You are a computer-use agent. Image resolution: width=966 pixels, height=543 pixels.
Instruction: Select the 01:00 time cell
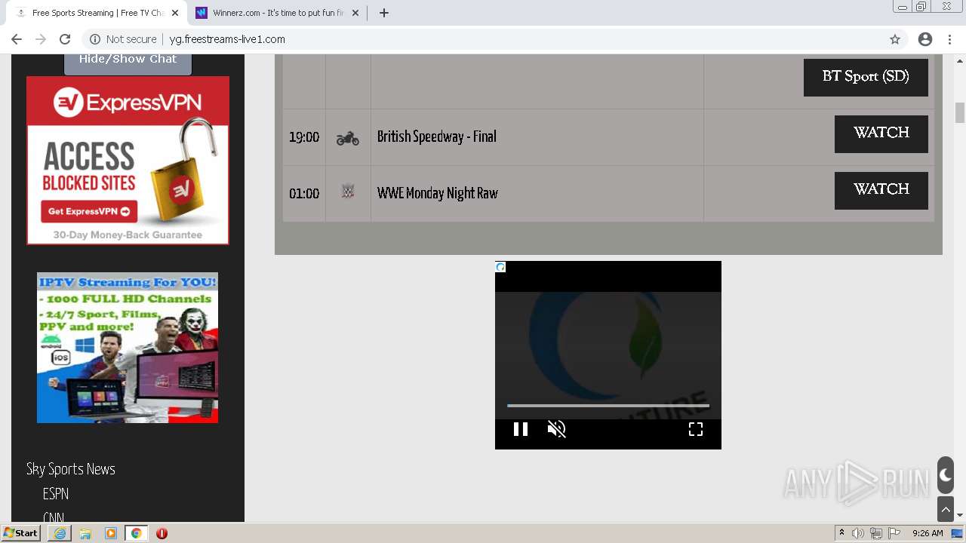(x=304, y=194)
